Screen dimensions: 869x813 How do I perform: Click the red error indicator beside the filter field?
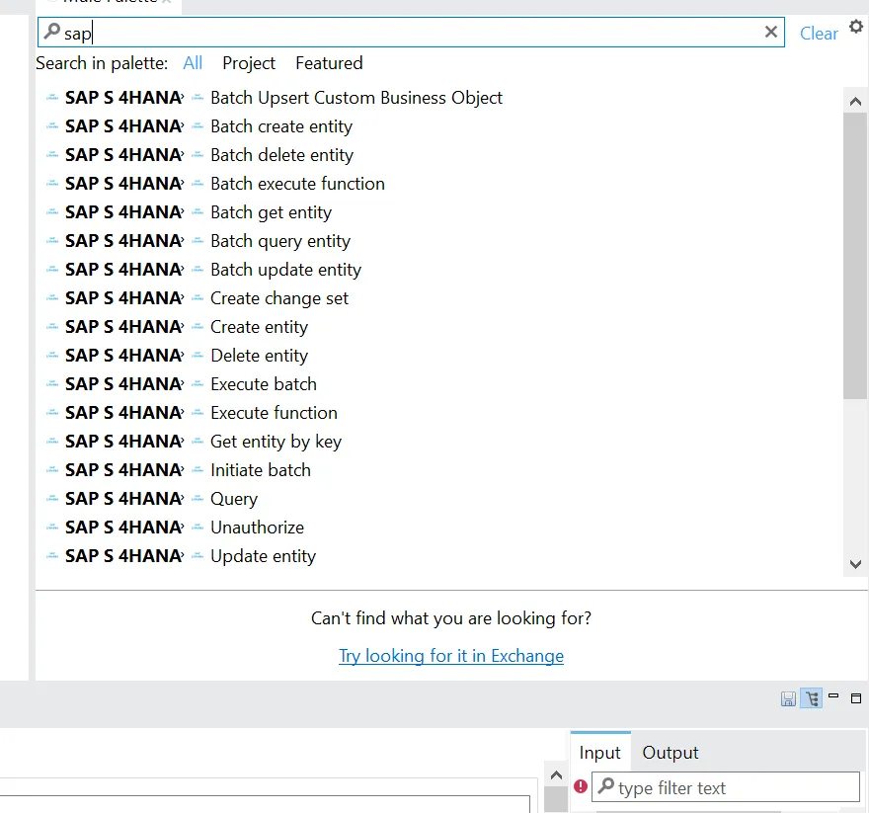tap(581, 786)
